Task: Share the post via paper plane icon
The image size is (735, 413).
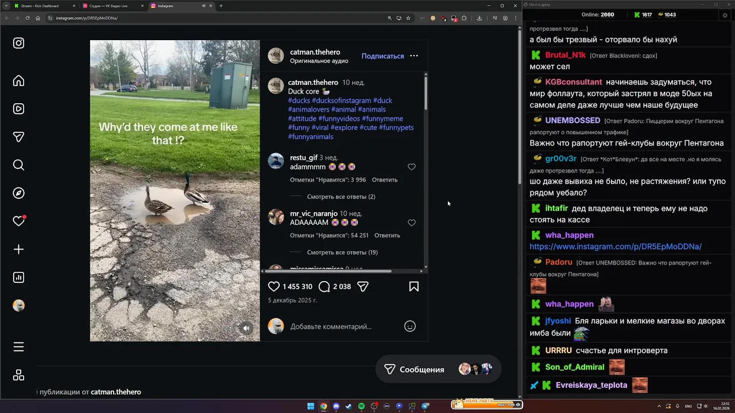Action: pos(362,286)
